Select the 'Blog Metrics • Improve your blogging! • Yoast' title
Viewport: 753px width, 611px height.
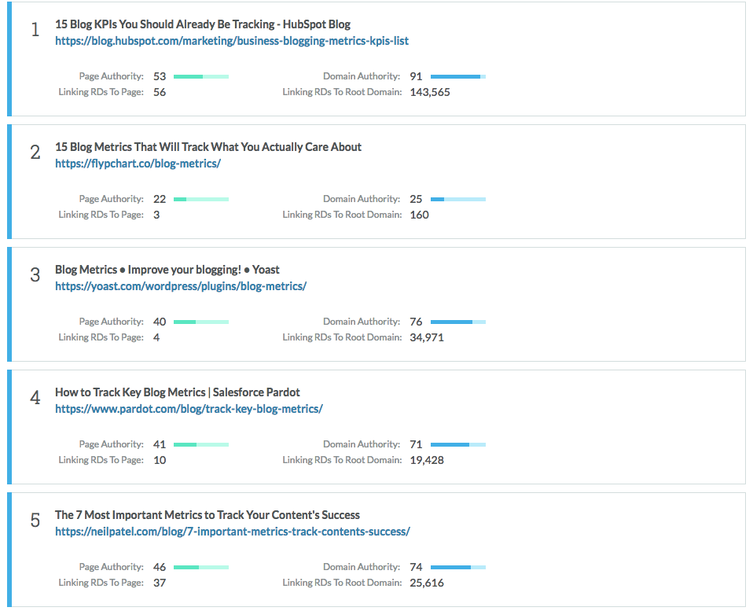click(x=167, y=270)
